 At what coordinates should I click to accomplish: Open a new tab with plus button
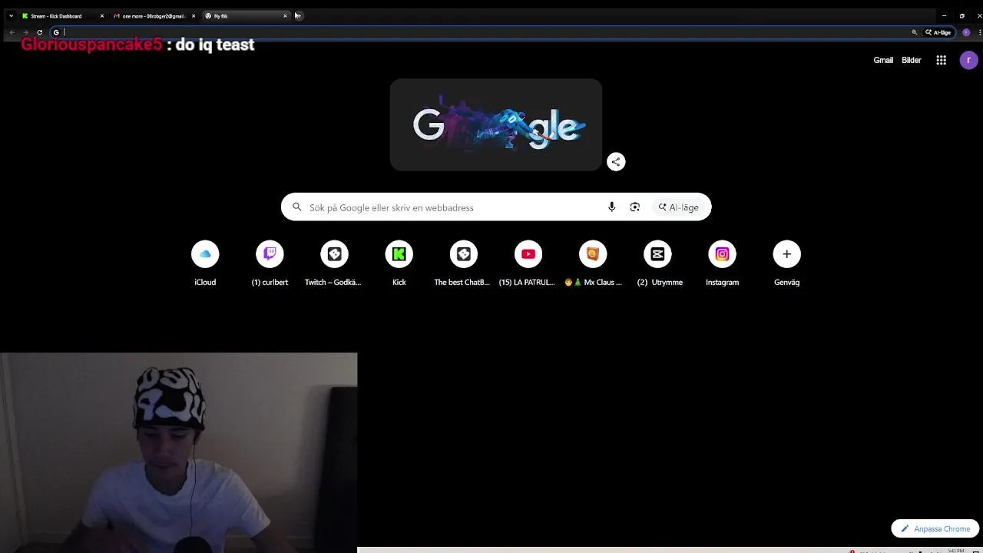click(x=298, y=15)
